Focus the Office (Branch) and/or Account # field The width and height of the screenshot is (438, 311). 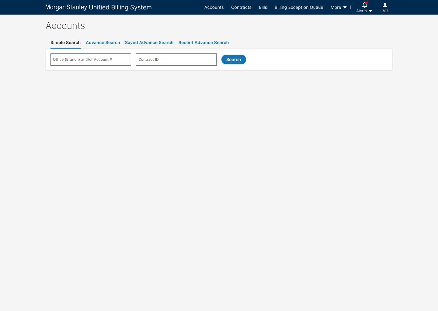pyautogui.click(x=91, y=60)
